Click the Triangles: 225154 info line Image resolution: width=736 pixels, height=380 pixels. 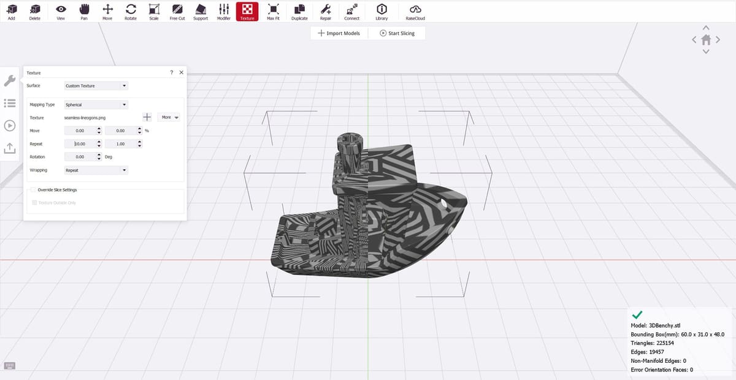[653, 343]
